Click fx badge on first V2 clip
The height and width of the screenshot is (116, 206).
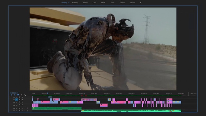pos(35,102)
